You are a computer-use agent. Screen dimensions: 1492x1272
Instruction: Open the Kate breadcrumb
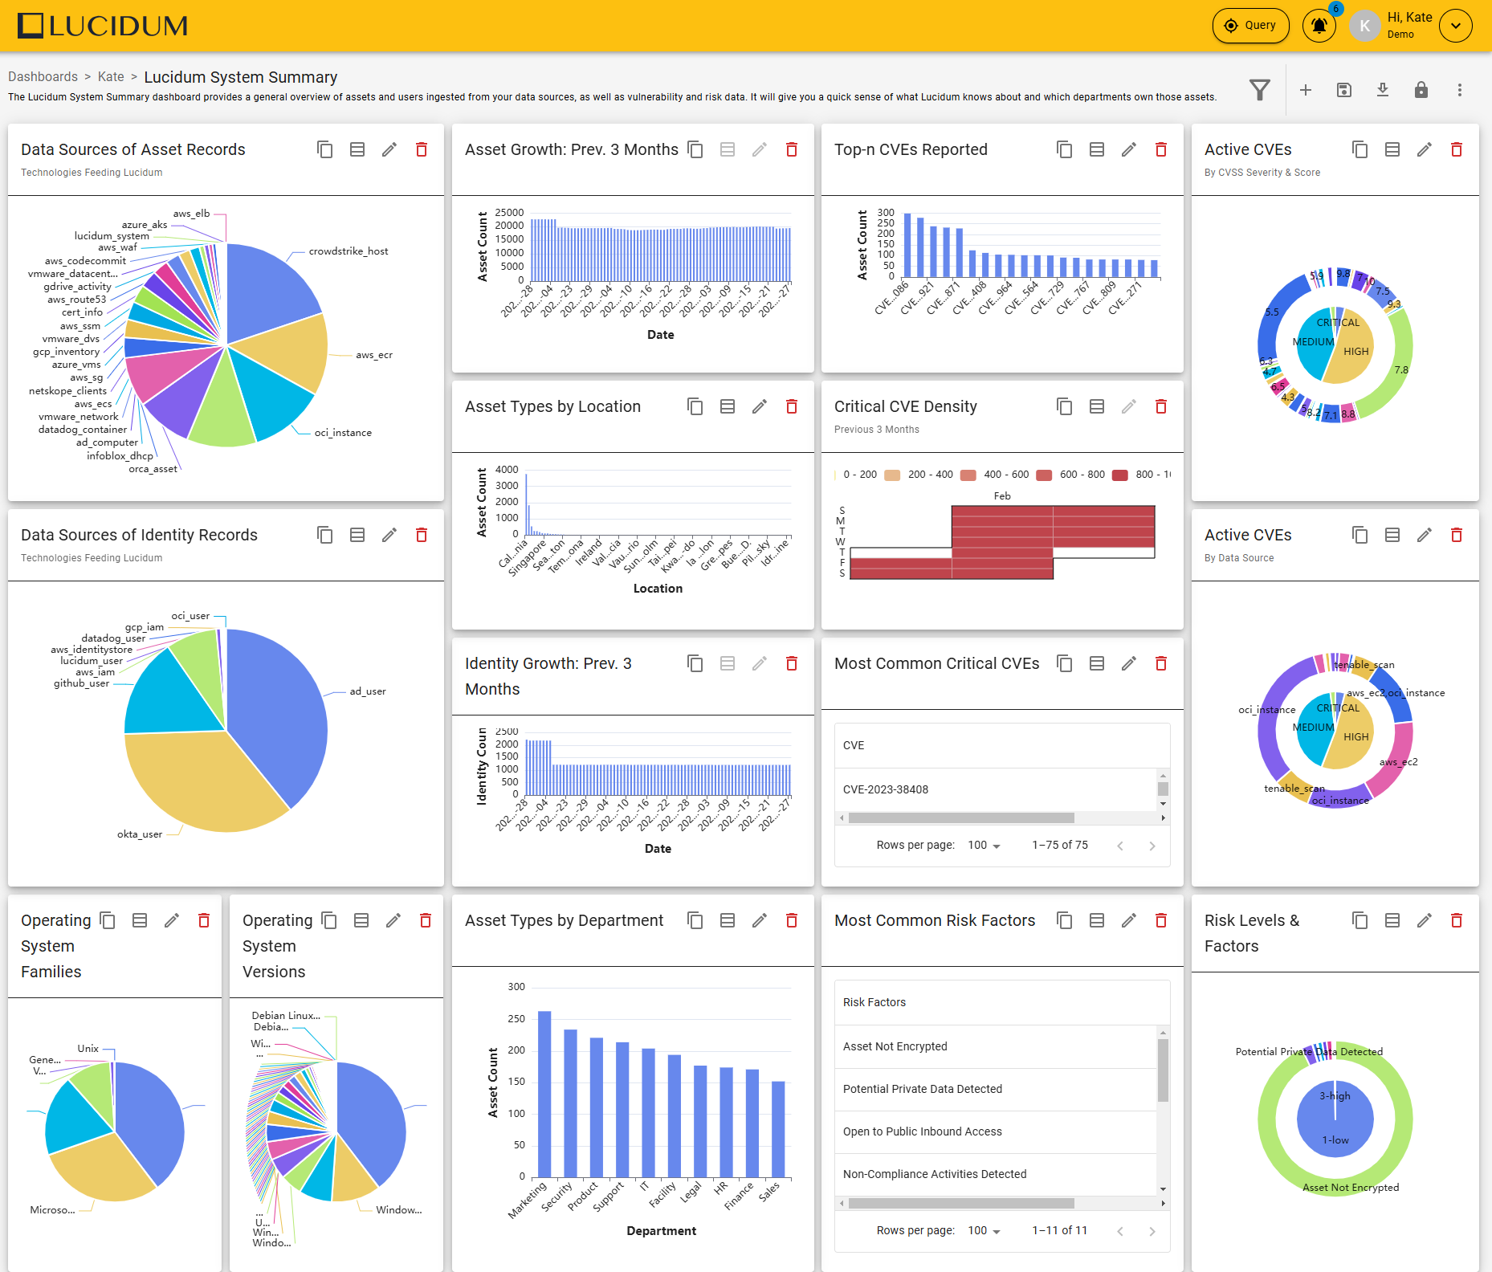pyautogui.click(x=111, y=76)
